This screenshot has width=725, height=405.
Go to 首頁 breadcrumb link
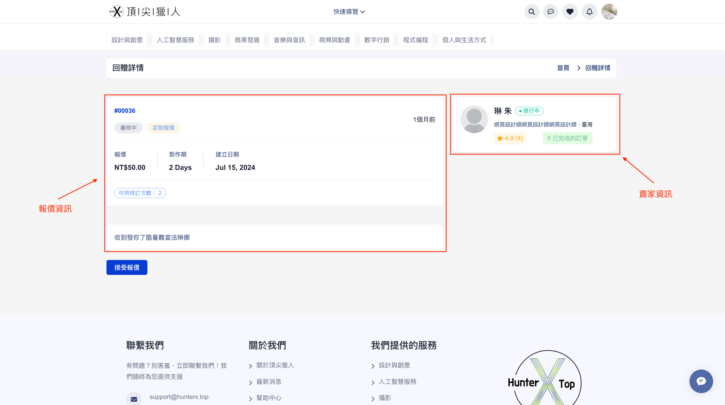[563, 68]
